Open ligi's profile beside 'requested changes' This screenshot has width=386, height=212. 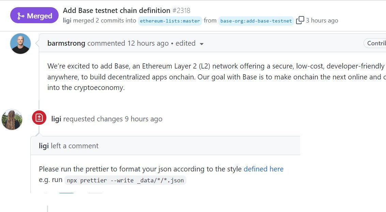point(56,119)
